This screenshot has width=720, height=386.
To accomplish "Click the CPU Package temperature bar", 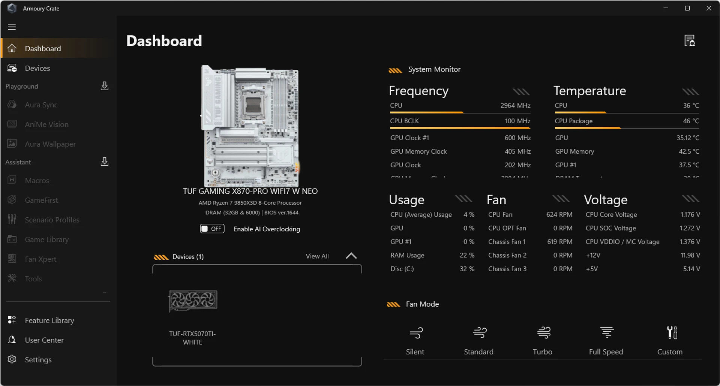I will (627, 128).
